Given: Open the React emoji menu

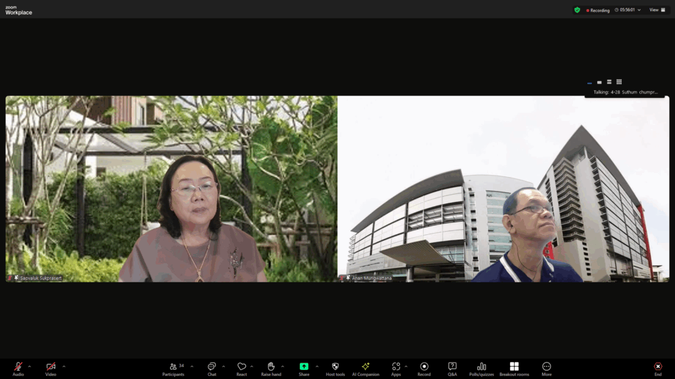Looking at the screenshot, I should point(241,368).
